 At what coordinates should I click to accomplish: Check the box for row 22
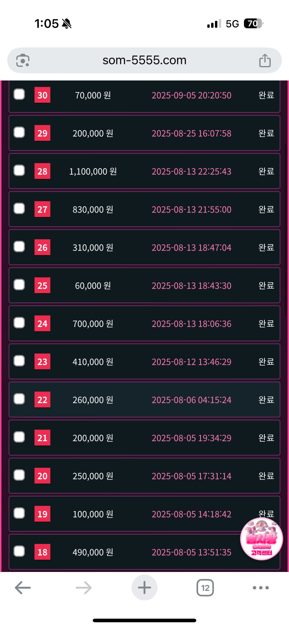point(19,399)
